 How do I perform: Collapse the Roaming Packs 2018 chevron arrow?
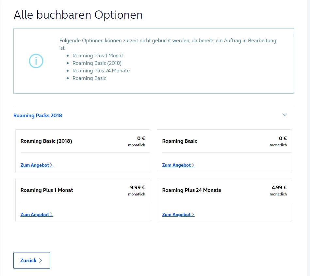(285, 115)
